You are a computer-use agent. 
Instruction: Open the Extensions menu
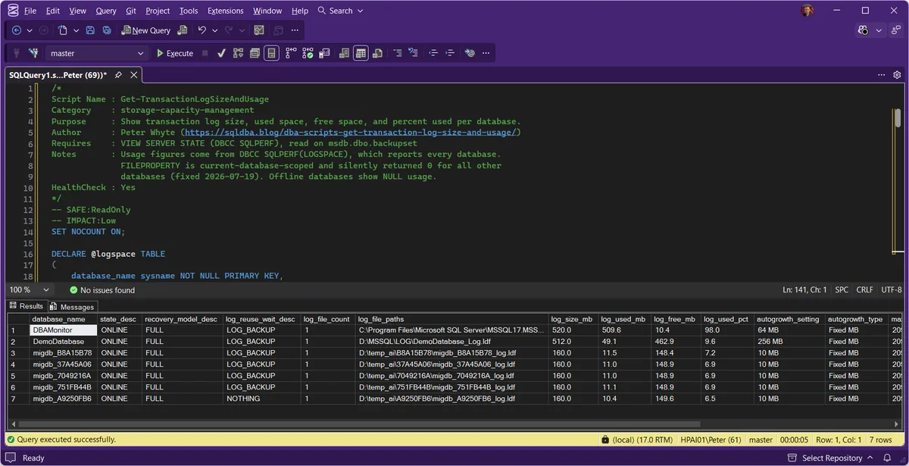point(226,11)
